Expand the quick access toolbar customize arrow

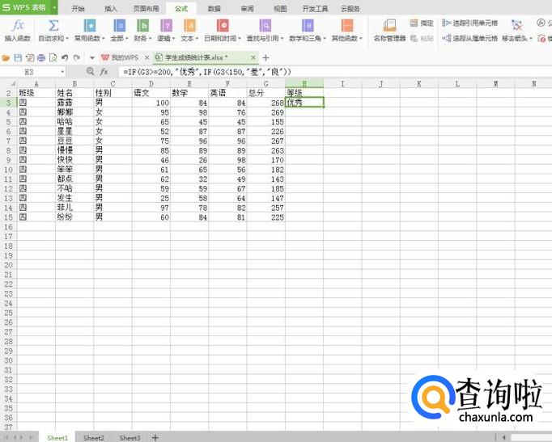click(x=92, y=57)
